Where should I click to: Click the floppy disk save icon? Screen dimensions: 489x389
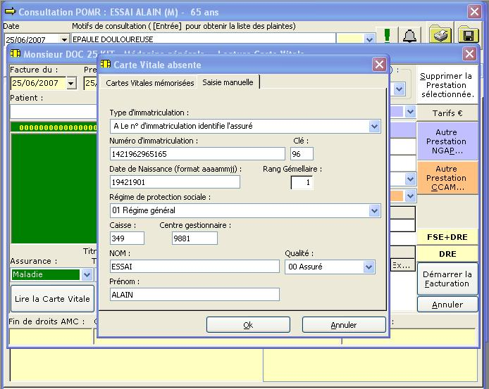click(x=467, y=35)
